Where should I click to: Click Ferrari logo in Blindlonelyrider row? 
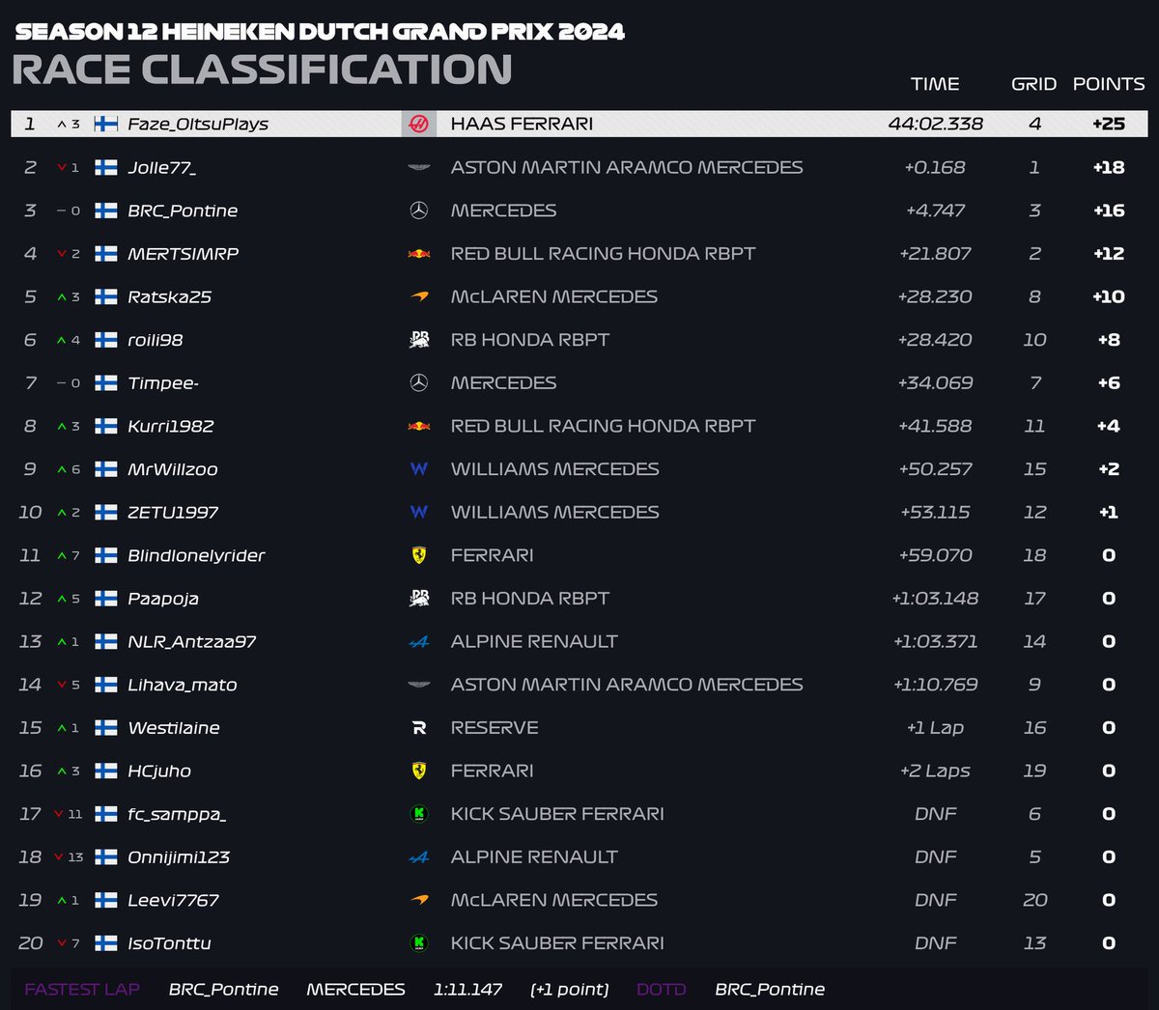[419, 555]
